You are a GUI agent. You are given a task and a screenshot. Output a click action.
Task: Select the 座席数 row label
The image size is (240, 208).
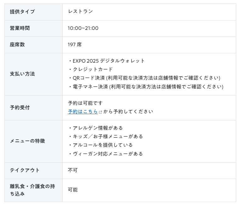[x=17, y=44]
